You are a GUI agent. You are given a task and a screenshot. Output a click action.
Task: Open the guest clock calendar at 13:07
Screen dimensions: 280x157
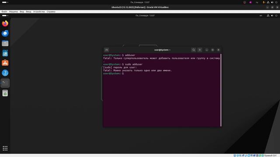tap(145, 16)
